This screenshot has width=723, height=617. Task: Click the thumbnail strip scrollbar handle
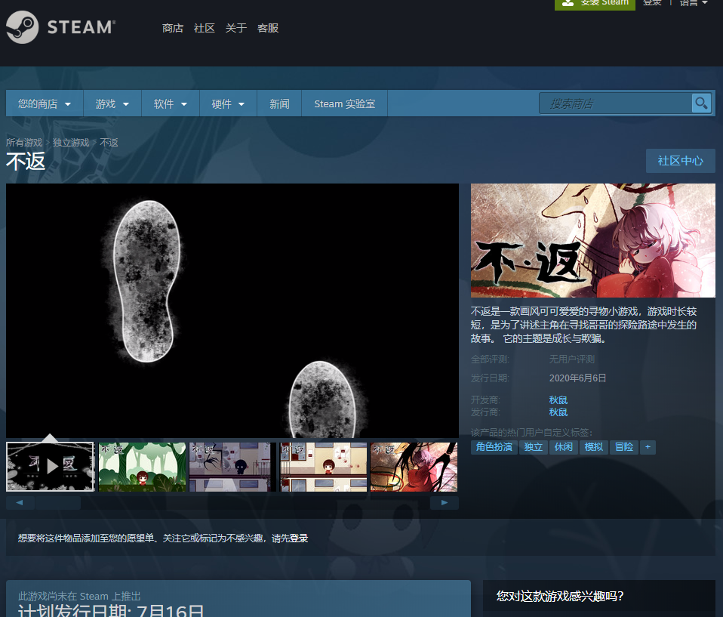(x=57, y=502)
